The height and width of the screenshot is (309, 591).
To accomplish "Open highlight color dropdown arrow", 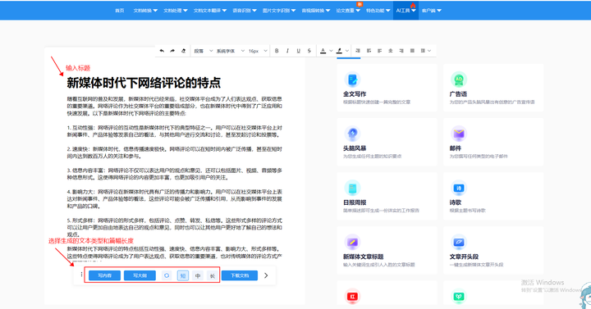I will pyautogui.click(x=347, y=51).
